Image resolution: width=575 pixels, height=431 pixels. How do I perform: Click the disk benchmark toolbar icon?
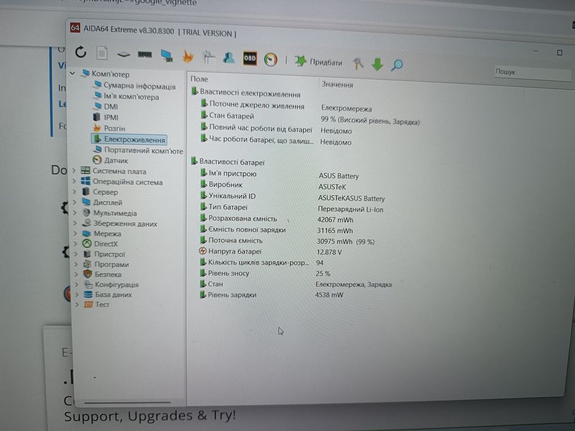(123, 55)
